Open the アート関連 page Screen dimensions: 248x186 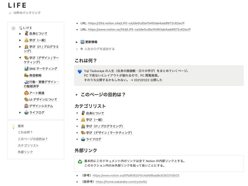(37, 93)
